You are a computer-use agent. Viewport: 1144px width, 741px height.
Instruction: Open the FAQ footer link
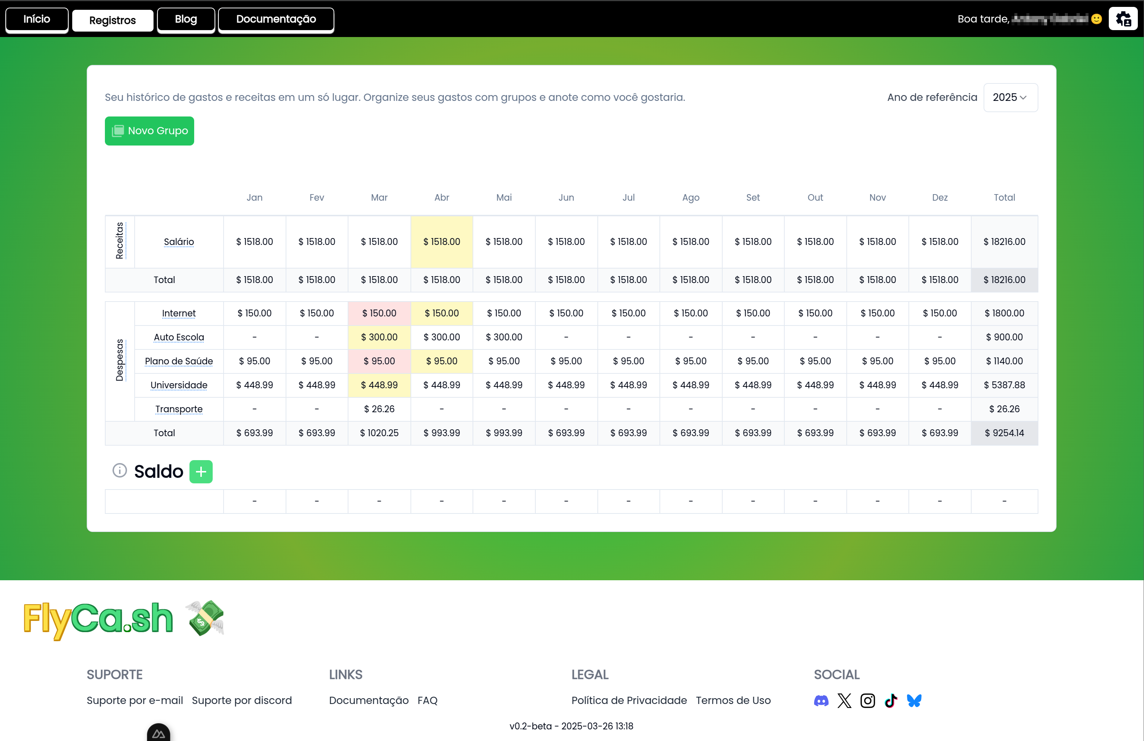(x=427, y=701)
